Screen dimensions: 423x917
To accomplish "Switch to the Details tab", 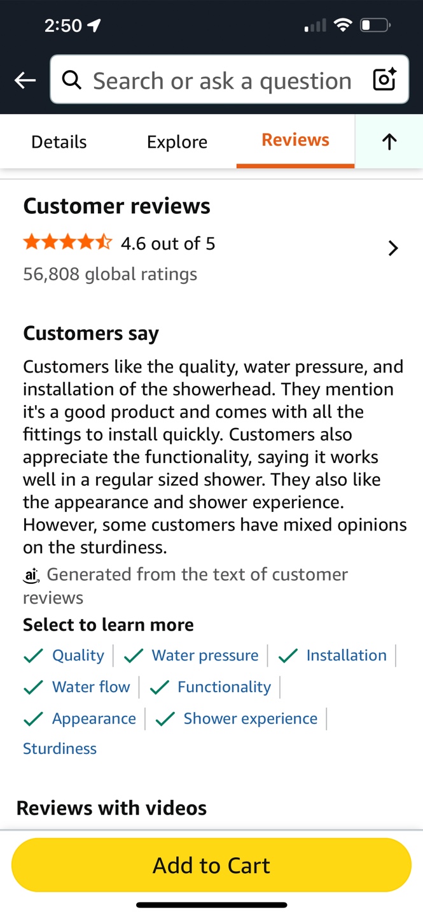I will pos(59,141).
